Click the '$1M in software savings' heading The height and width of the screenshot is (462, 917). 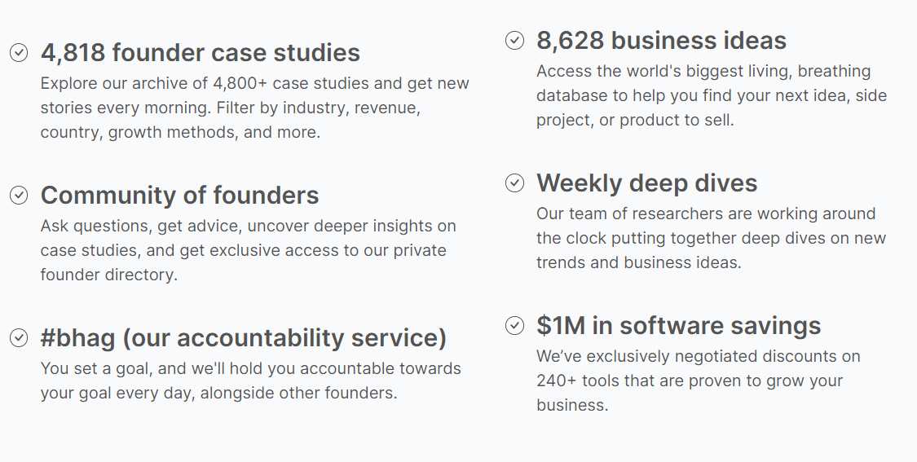[x=678, y=326]
